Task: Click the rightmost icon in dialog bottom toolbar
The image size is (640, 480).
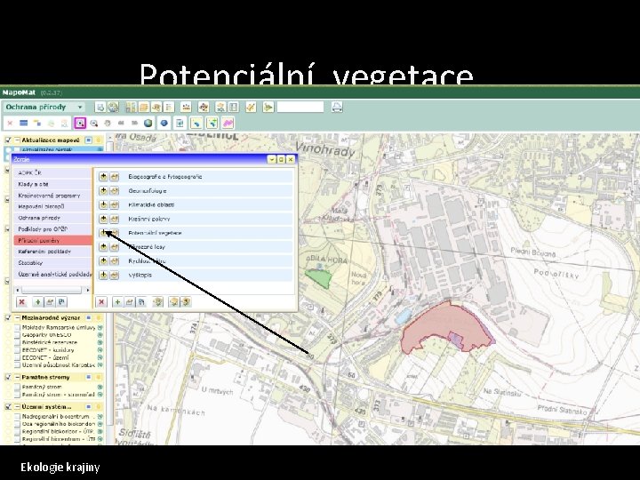Action: 186,302
